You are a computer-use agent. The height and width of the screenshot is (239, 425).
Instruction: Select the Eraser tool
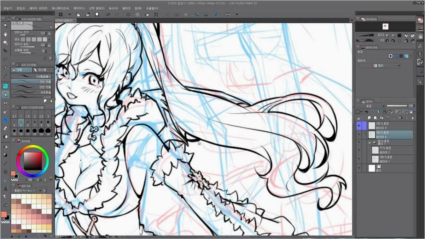point(5,128)
